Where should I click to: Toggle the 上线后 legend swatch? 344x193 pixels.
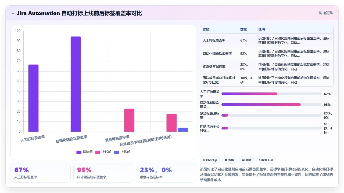pyautogui.click(x=116, y=152)
